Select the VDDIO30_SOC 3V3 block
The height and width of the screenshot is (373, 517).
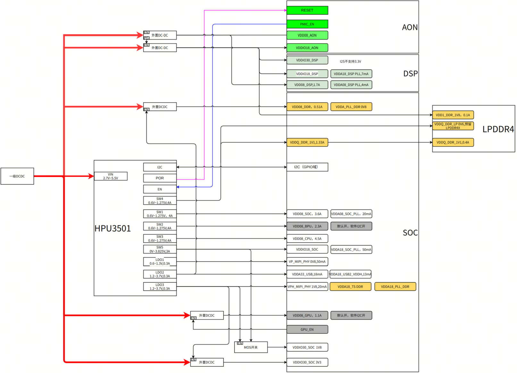307,362
